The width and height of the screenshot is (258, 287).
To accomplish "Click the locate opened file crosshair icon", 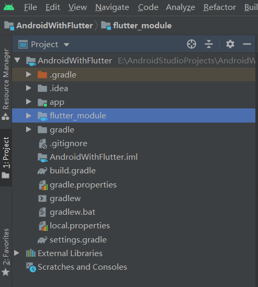I will [192, 44].
